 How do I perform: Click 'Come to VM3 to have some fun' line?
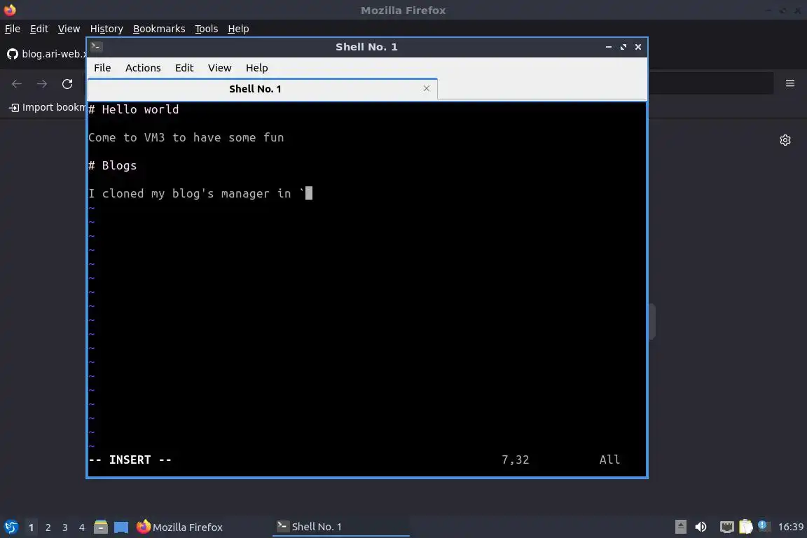(186, 137)
